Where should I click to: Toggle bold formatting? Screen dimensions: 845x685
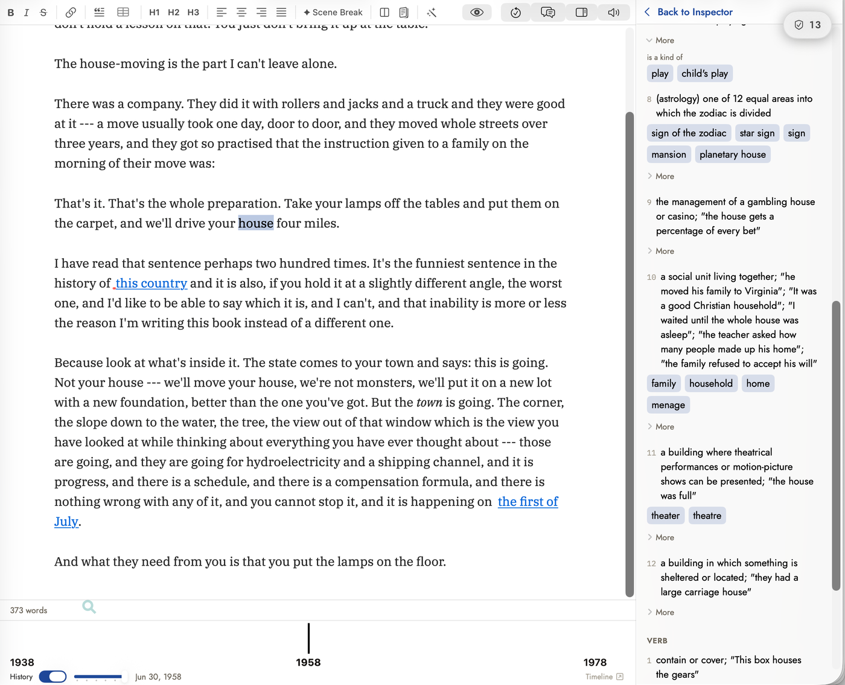point(10,12)
